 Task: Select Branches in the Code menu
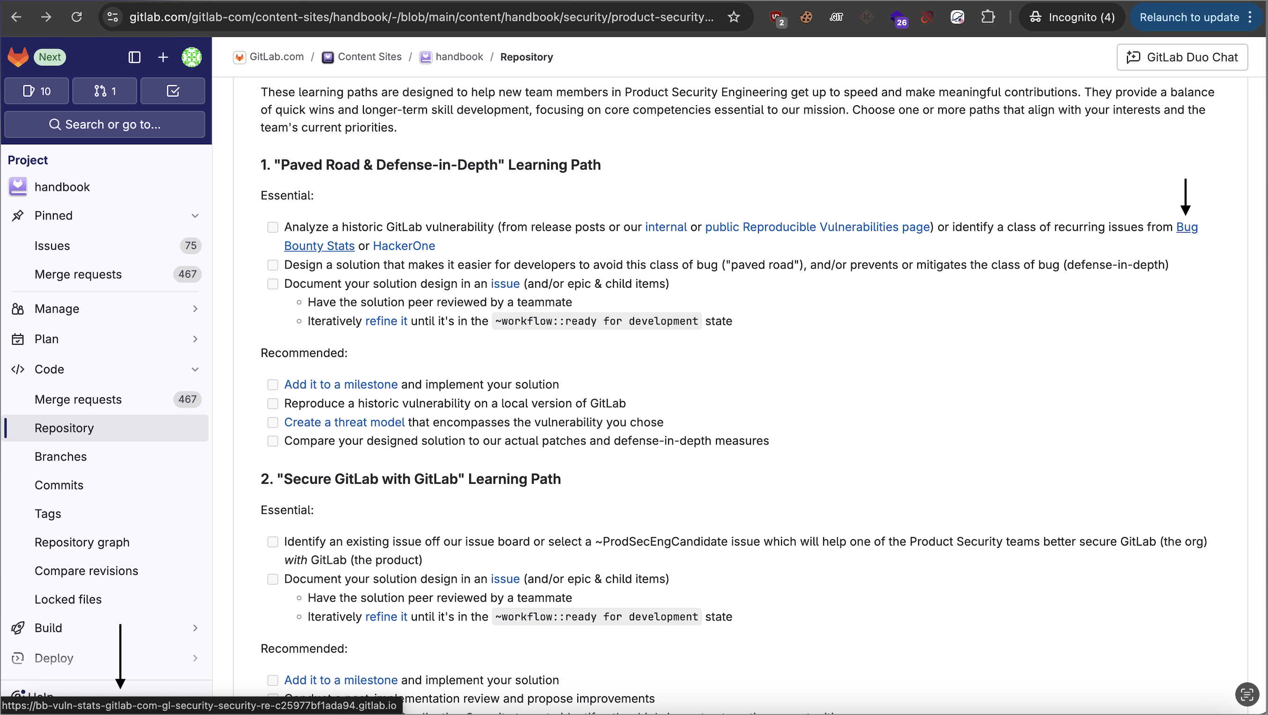click(60, 456)
